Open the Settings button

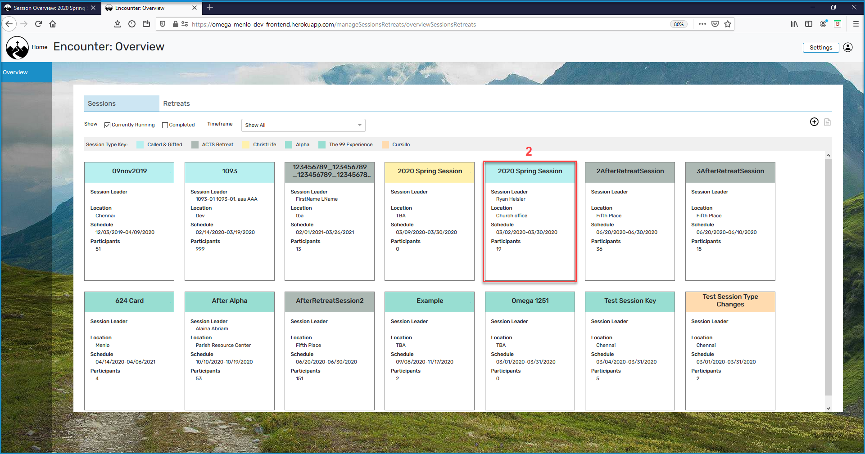point(821,48)
